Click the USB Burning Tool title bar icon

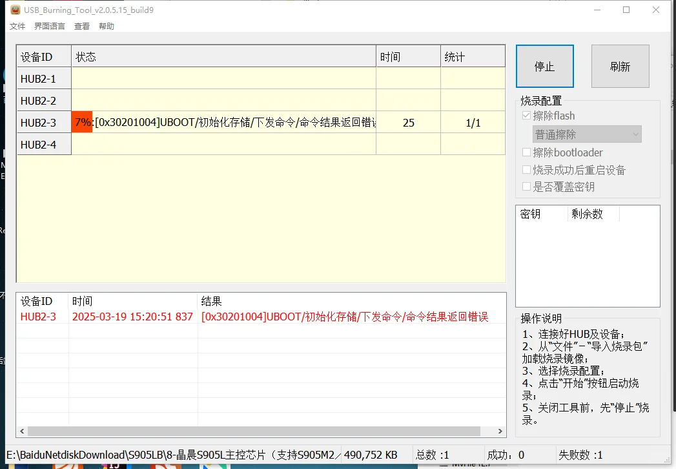(15, 10)
